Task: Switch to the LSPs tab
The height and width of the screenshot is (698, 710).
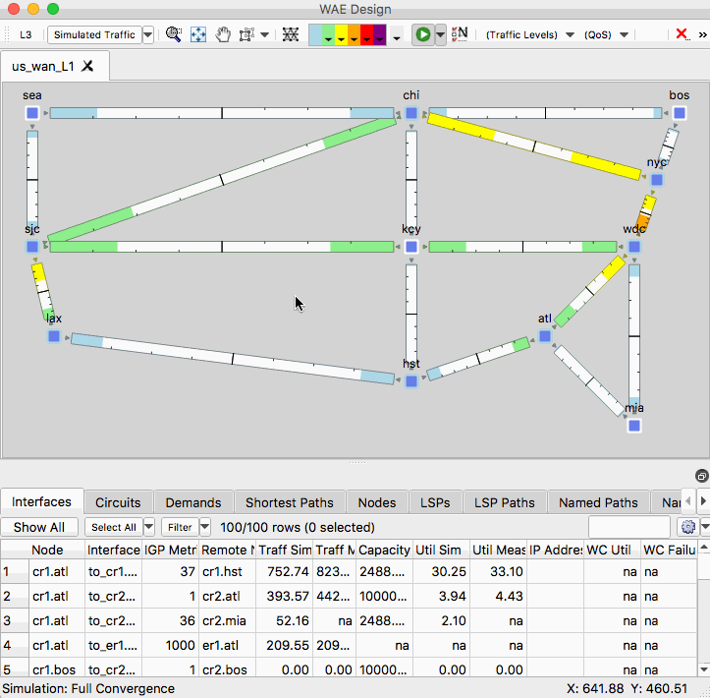Action: [435, 502]
